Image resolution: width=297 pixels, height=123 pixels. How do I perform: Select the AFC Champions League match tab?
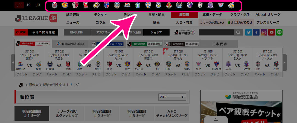click(71, 44)
